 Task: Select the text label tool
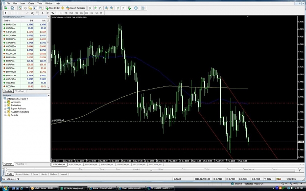(x=47, y=13)
